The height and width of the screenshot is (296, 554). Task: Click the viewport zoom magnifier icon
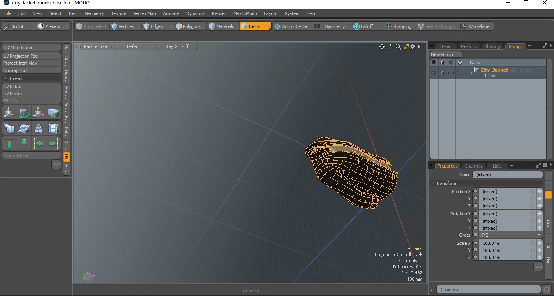[x=398, y=47]
